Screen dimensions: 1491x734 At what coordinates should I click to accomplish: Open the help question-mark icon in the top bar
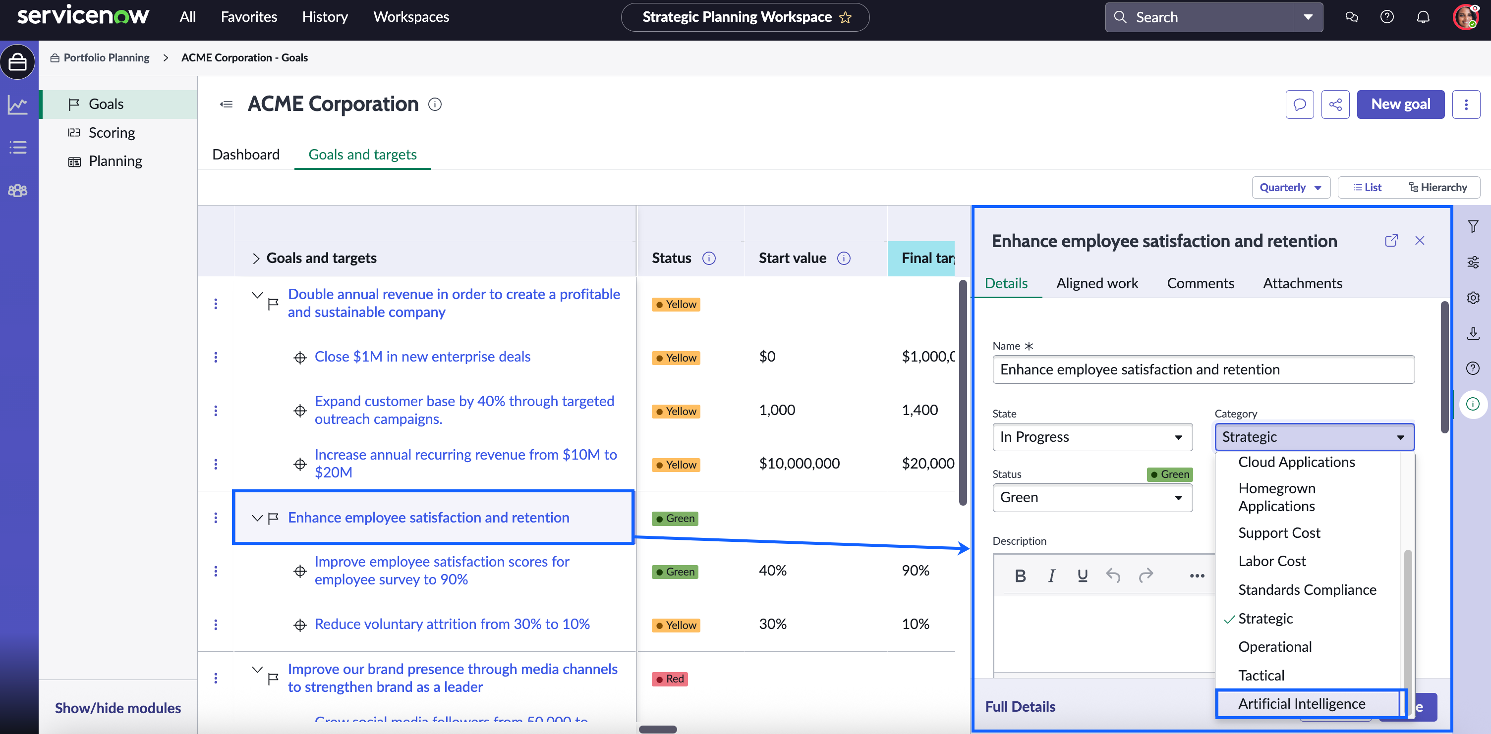(x=1387, y=17)
